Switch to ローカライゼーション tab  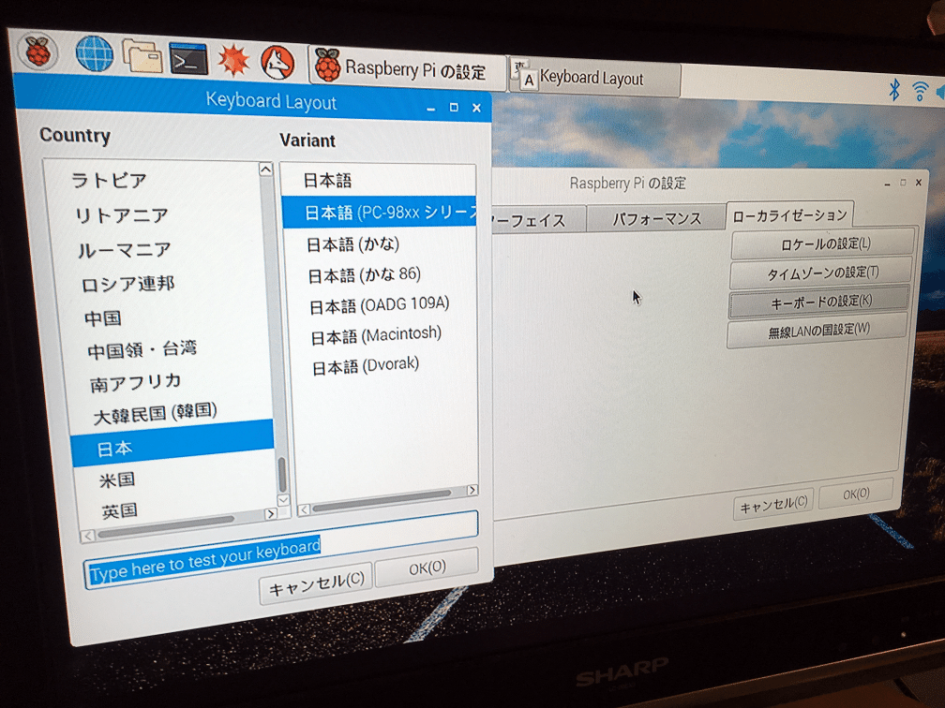[x=789, y=215]
